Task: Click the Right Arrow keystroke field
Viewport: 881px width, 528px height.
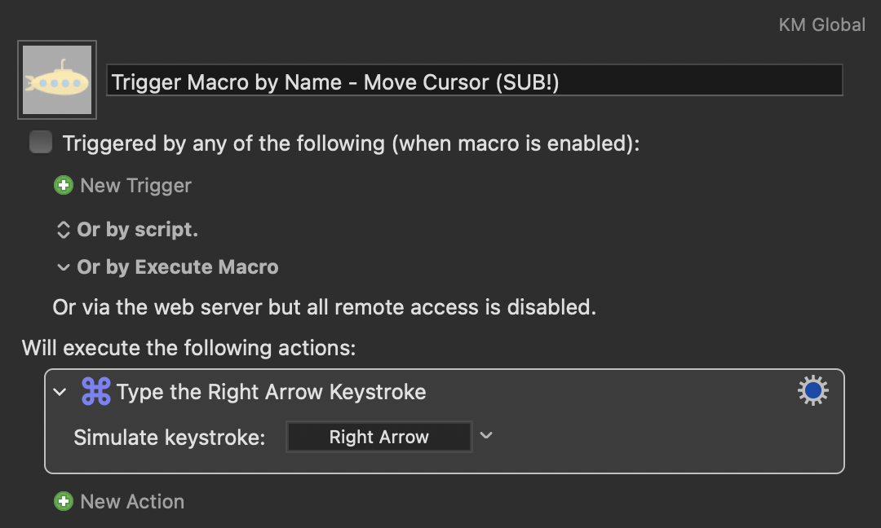Action: coord(379,437)
